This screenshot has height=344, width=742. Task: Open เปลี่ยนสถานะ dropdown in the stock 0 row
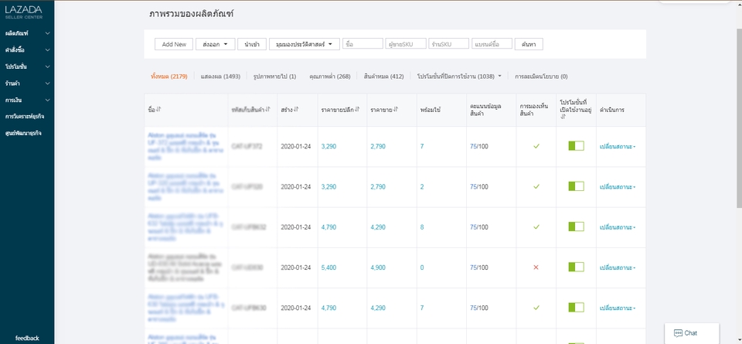click(x=618, y=267)
